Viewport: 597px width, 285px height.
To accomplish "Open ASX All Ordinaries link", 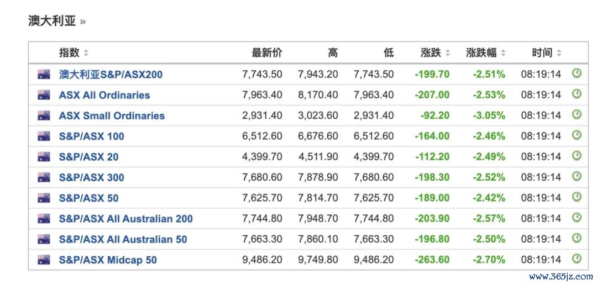I will [x=104, y=95].
